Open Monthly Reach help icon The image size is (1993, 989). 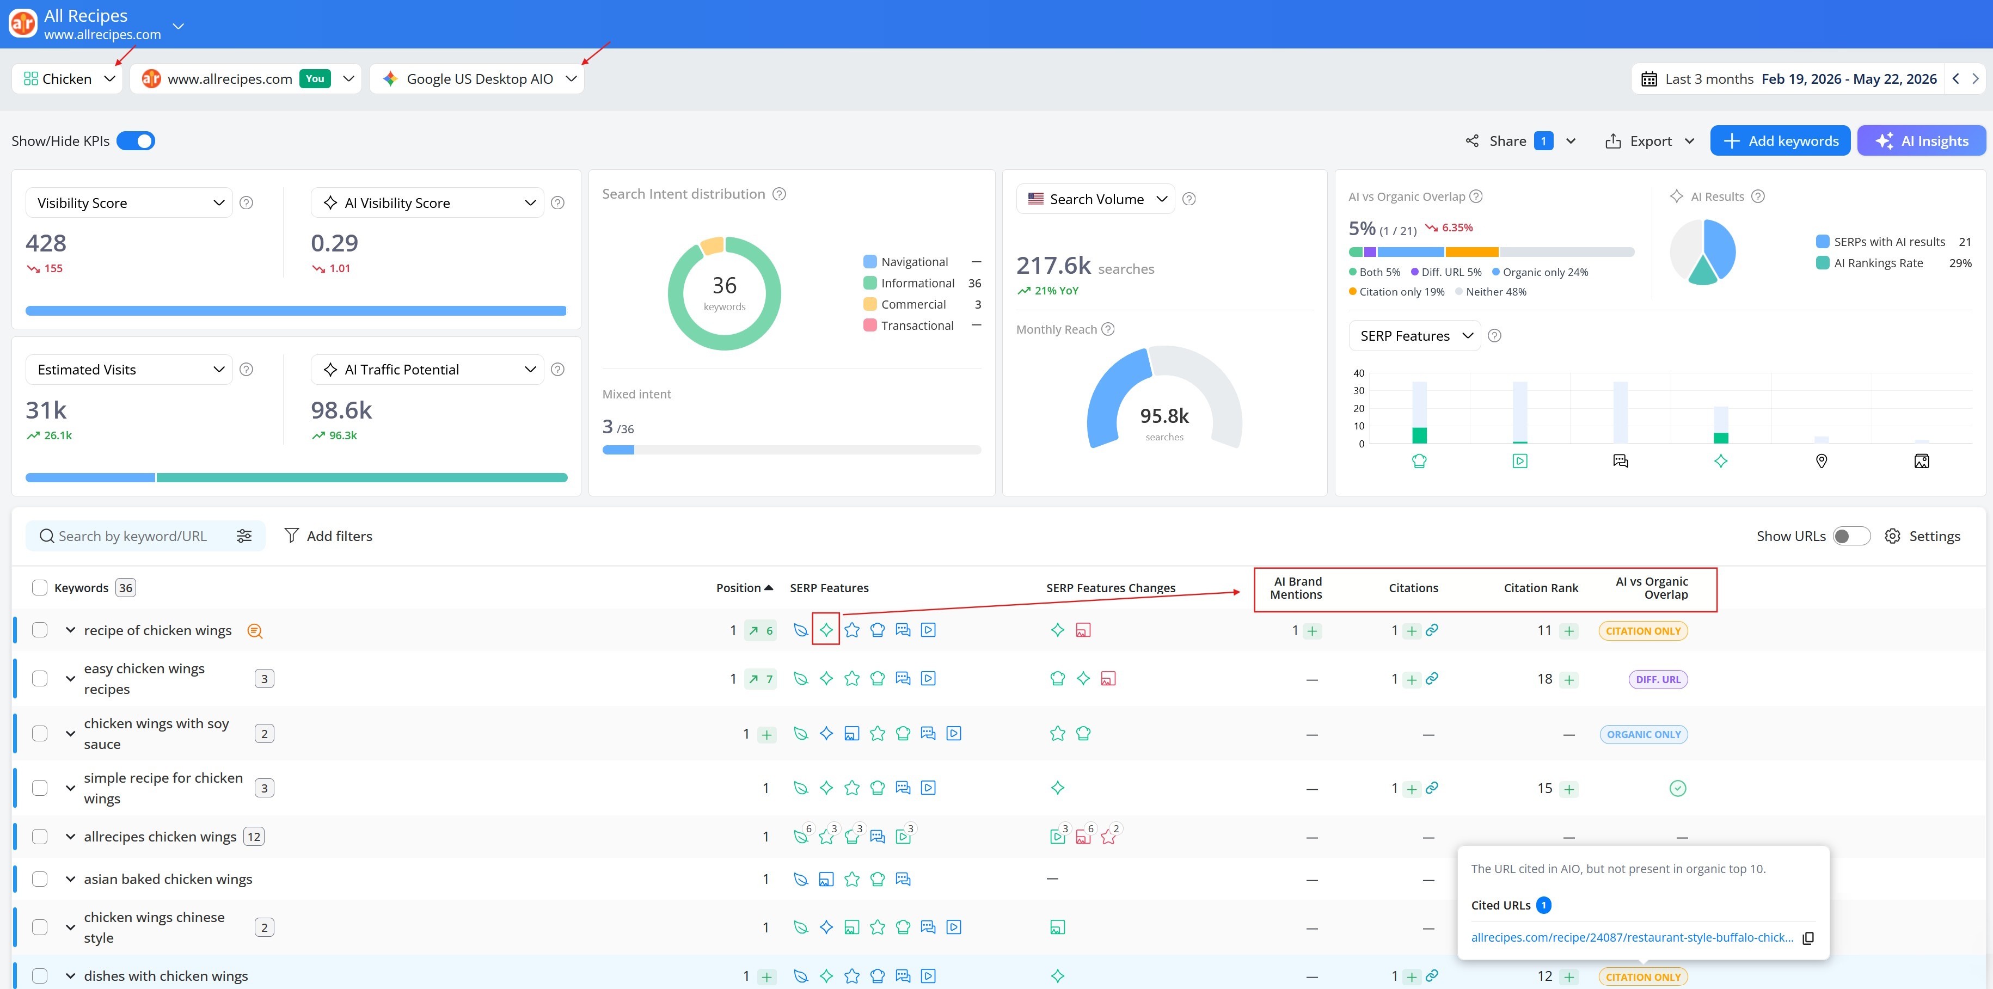(1108, 329)
